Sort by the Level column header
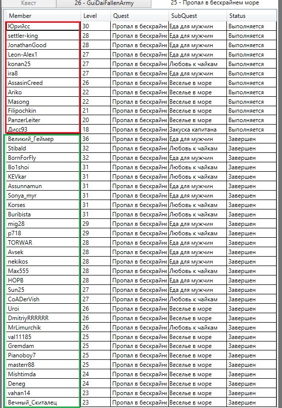The width and height of the screenshot is (282, 408). click(x=95, y=15)
